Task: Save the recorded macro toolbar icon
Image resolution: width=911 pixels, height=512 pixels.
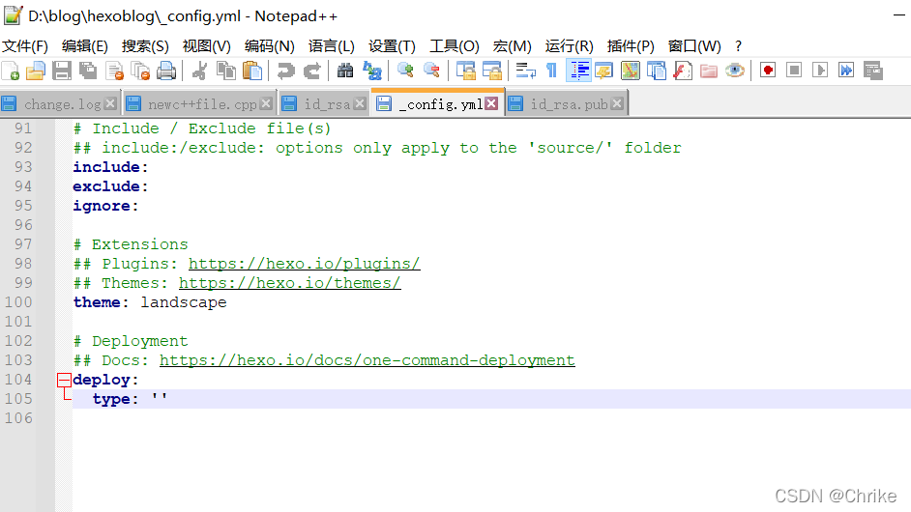Action: [x=872, y=71]
